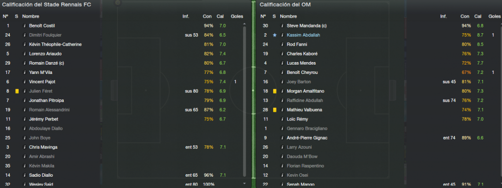Open info icon for Loïc Rémy

282,119
